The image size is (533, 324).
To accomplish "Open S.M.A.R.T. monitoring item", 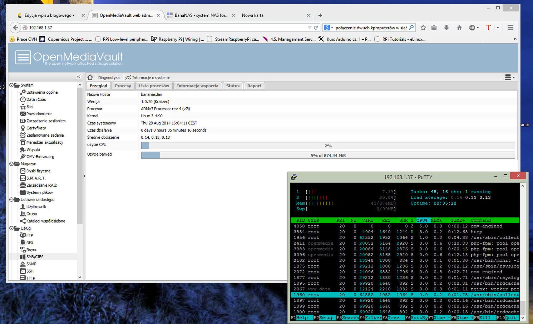I will (x=33, y=178).
